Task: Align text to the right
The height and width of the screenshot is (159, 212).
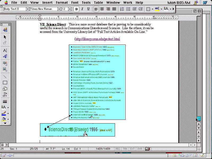Action: pos(108,9)
